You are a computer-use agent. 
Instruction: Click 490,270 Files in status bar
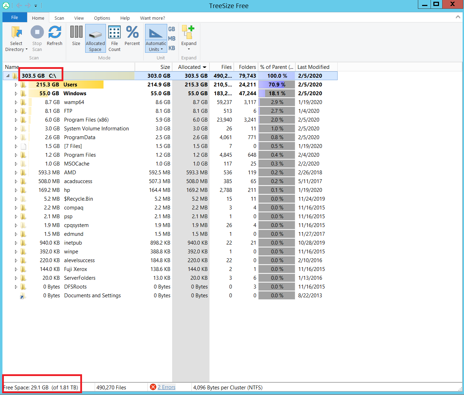click(x=111, y=388)
